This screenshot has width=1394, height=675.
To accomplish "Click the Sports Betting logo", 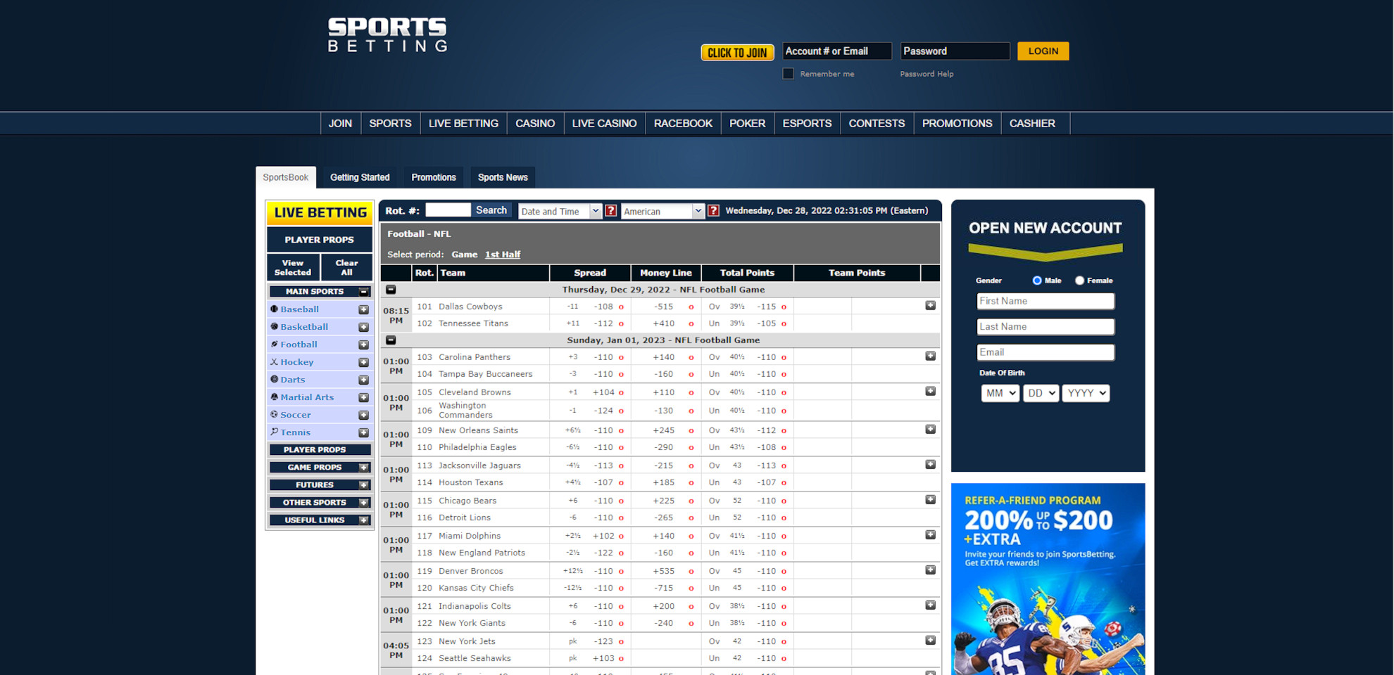I will pyautogui.click(x=387, y=35).
